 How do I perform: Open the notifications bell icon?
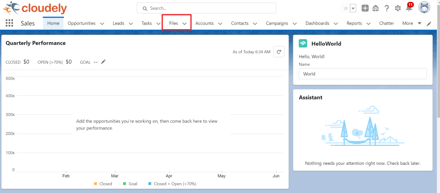click(x=409, y=8)
